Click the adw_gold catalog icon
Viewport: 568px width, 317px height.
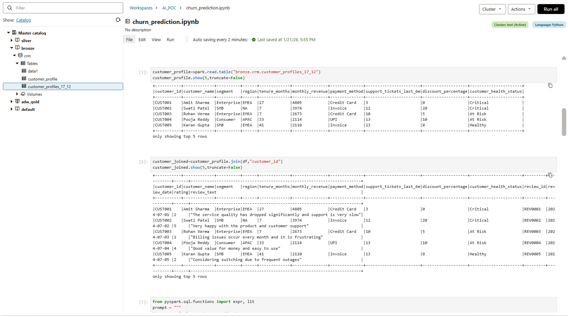[17, 102]
